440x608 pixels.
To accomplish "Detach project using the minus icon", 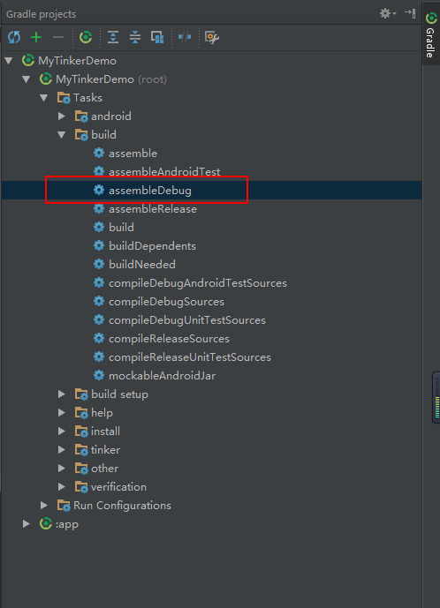I will (58, 37).
